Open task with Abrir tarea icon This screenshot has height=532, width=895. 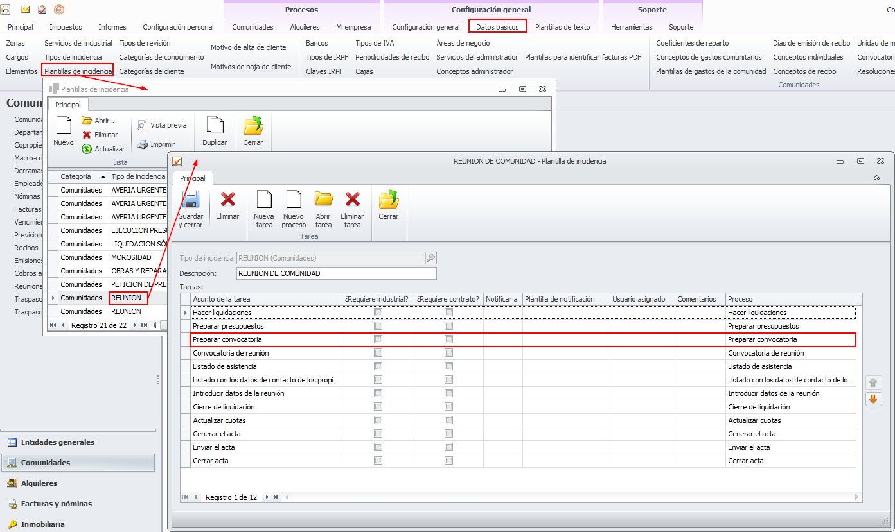click(323, 200)
